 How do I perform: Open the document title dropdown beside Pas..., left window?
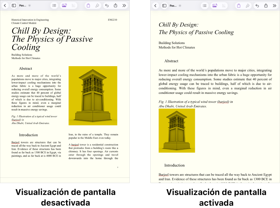click(29, 5)
